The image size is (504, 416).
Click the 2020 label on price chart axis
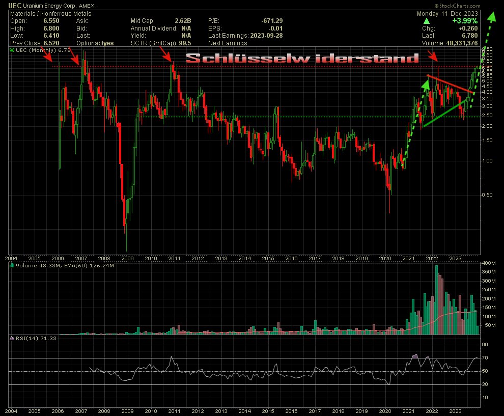point(385,259)
